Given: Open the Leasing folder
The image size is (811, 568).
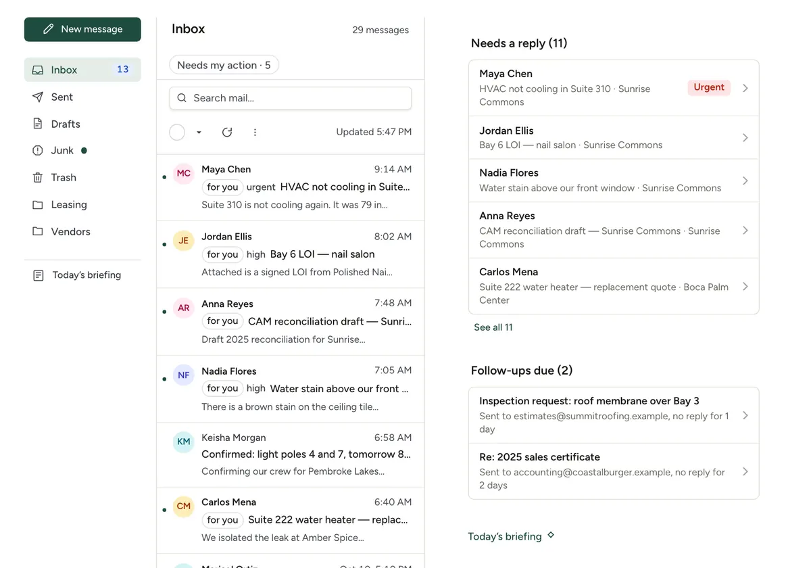Looking at the screenshot, I should (82, 204).
